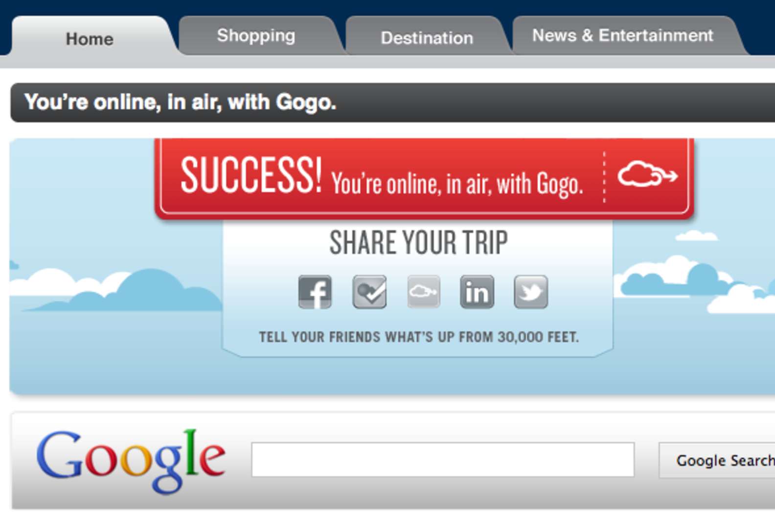
Task: Click the SUCCESS! red banner
Action: click(x=424, y=177)
